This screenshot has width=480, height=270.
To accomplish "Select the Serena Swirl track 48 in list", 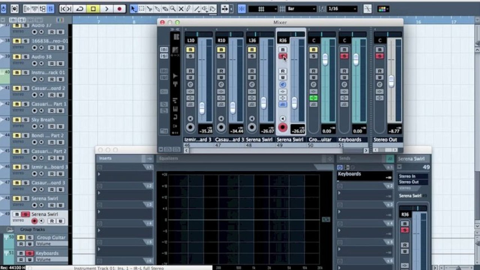I will [x=45, y=198].
